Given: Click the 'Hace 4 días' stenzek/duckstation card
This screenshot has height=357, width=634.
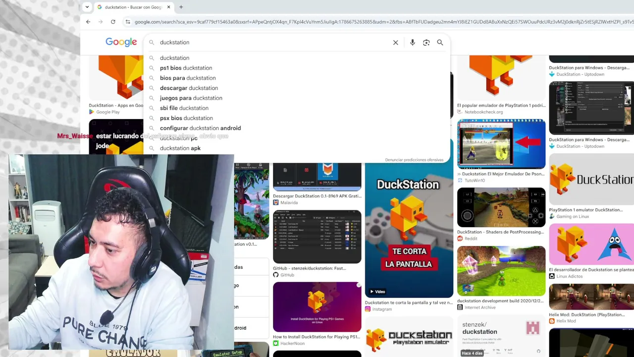Looking at the screenshot, I should (501, 338).
